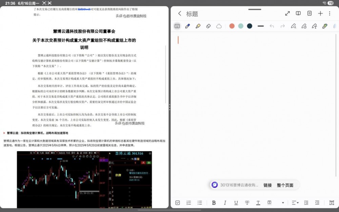Undo the last action
This screenshot has width=339, height=212.
272,26
